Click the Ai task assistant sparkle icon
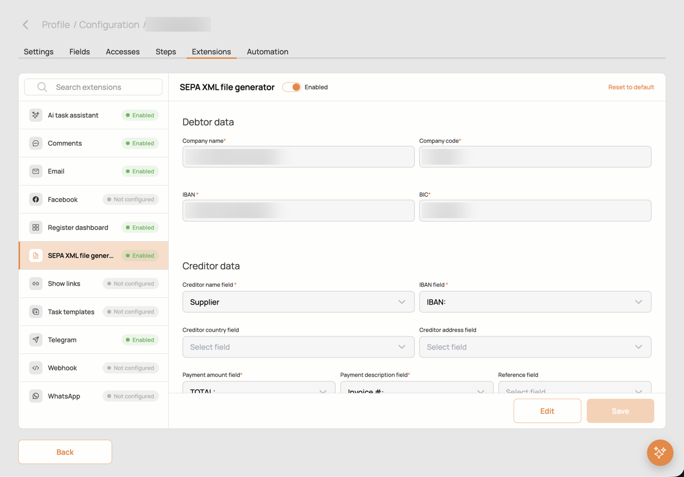Screen dimensions: 684x477 click(x=36, y=115)
